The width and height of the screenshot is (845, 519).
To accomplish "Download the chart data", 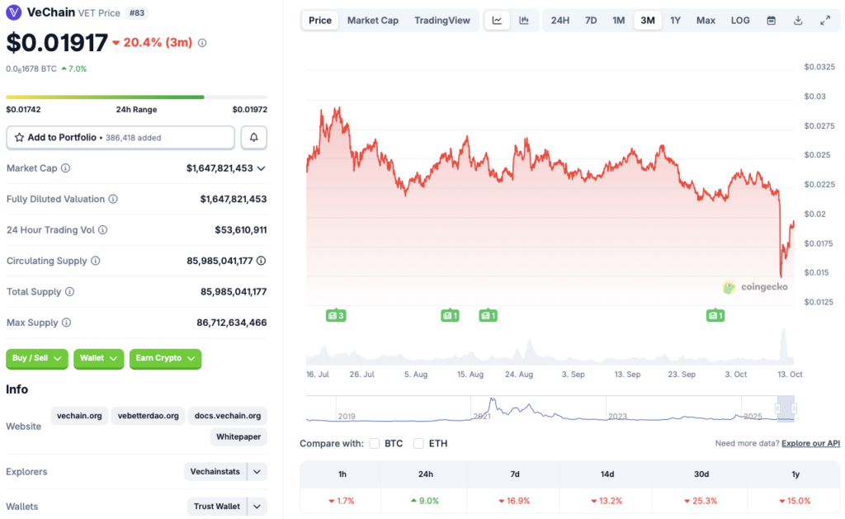I will (798, 21).
